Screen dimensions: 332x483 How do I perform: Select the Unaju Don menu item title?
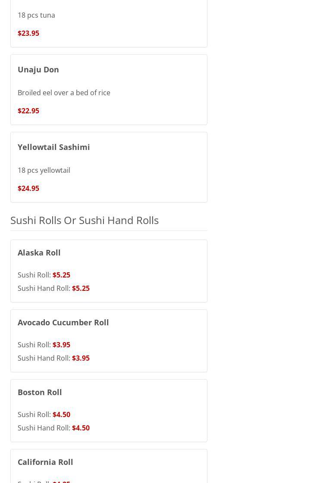(38, 69)
